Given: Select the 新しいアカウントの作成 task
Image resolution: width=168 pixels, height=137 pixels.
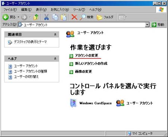Looking at the screenshot, I should tap(91, 64).
